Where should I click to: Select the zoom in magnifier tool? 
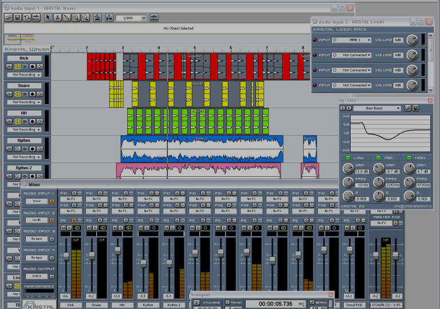[76, 18]
